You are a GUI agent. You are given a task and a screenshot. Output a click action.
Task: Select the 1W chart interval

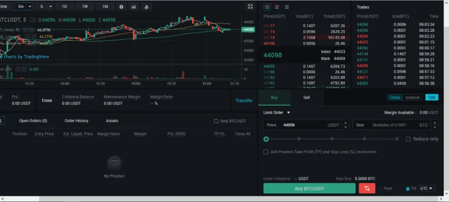[x=85, y=7]
